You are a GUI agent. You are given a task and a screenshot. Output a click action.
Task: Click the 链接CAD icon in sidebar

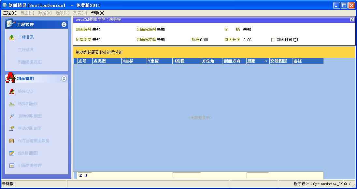(x=12, y=91)
